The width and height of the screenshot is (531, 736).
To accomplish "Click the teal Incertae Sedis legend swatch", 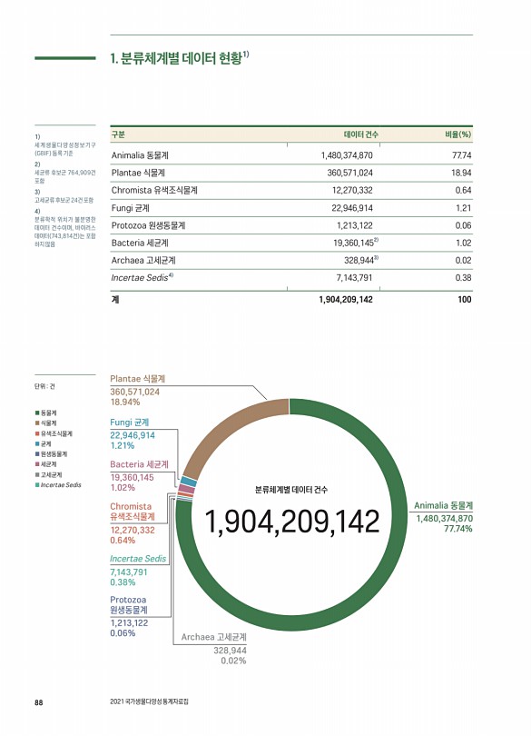I will coord(37,485).
